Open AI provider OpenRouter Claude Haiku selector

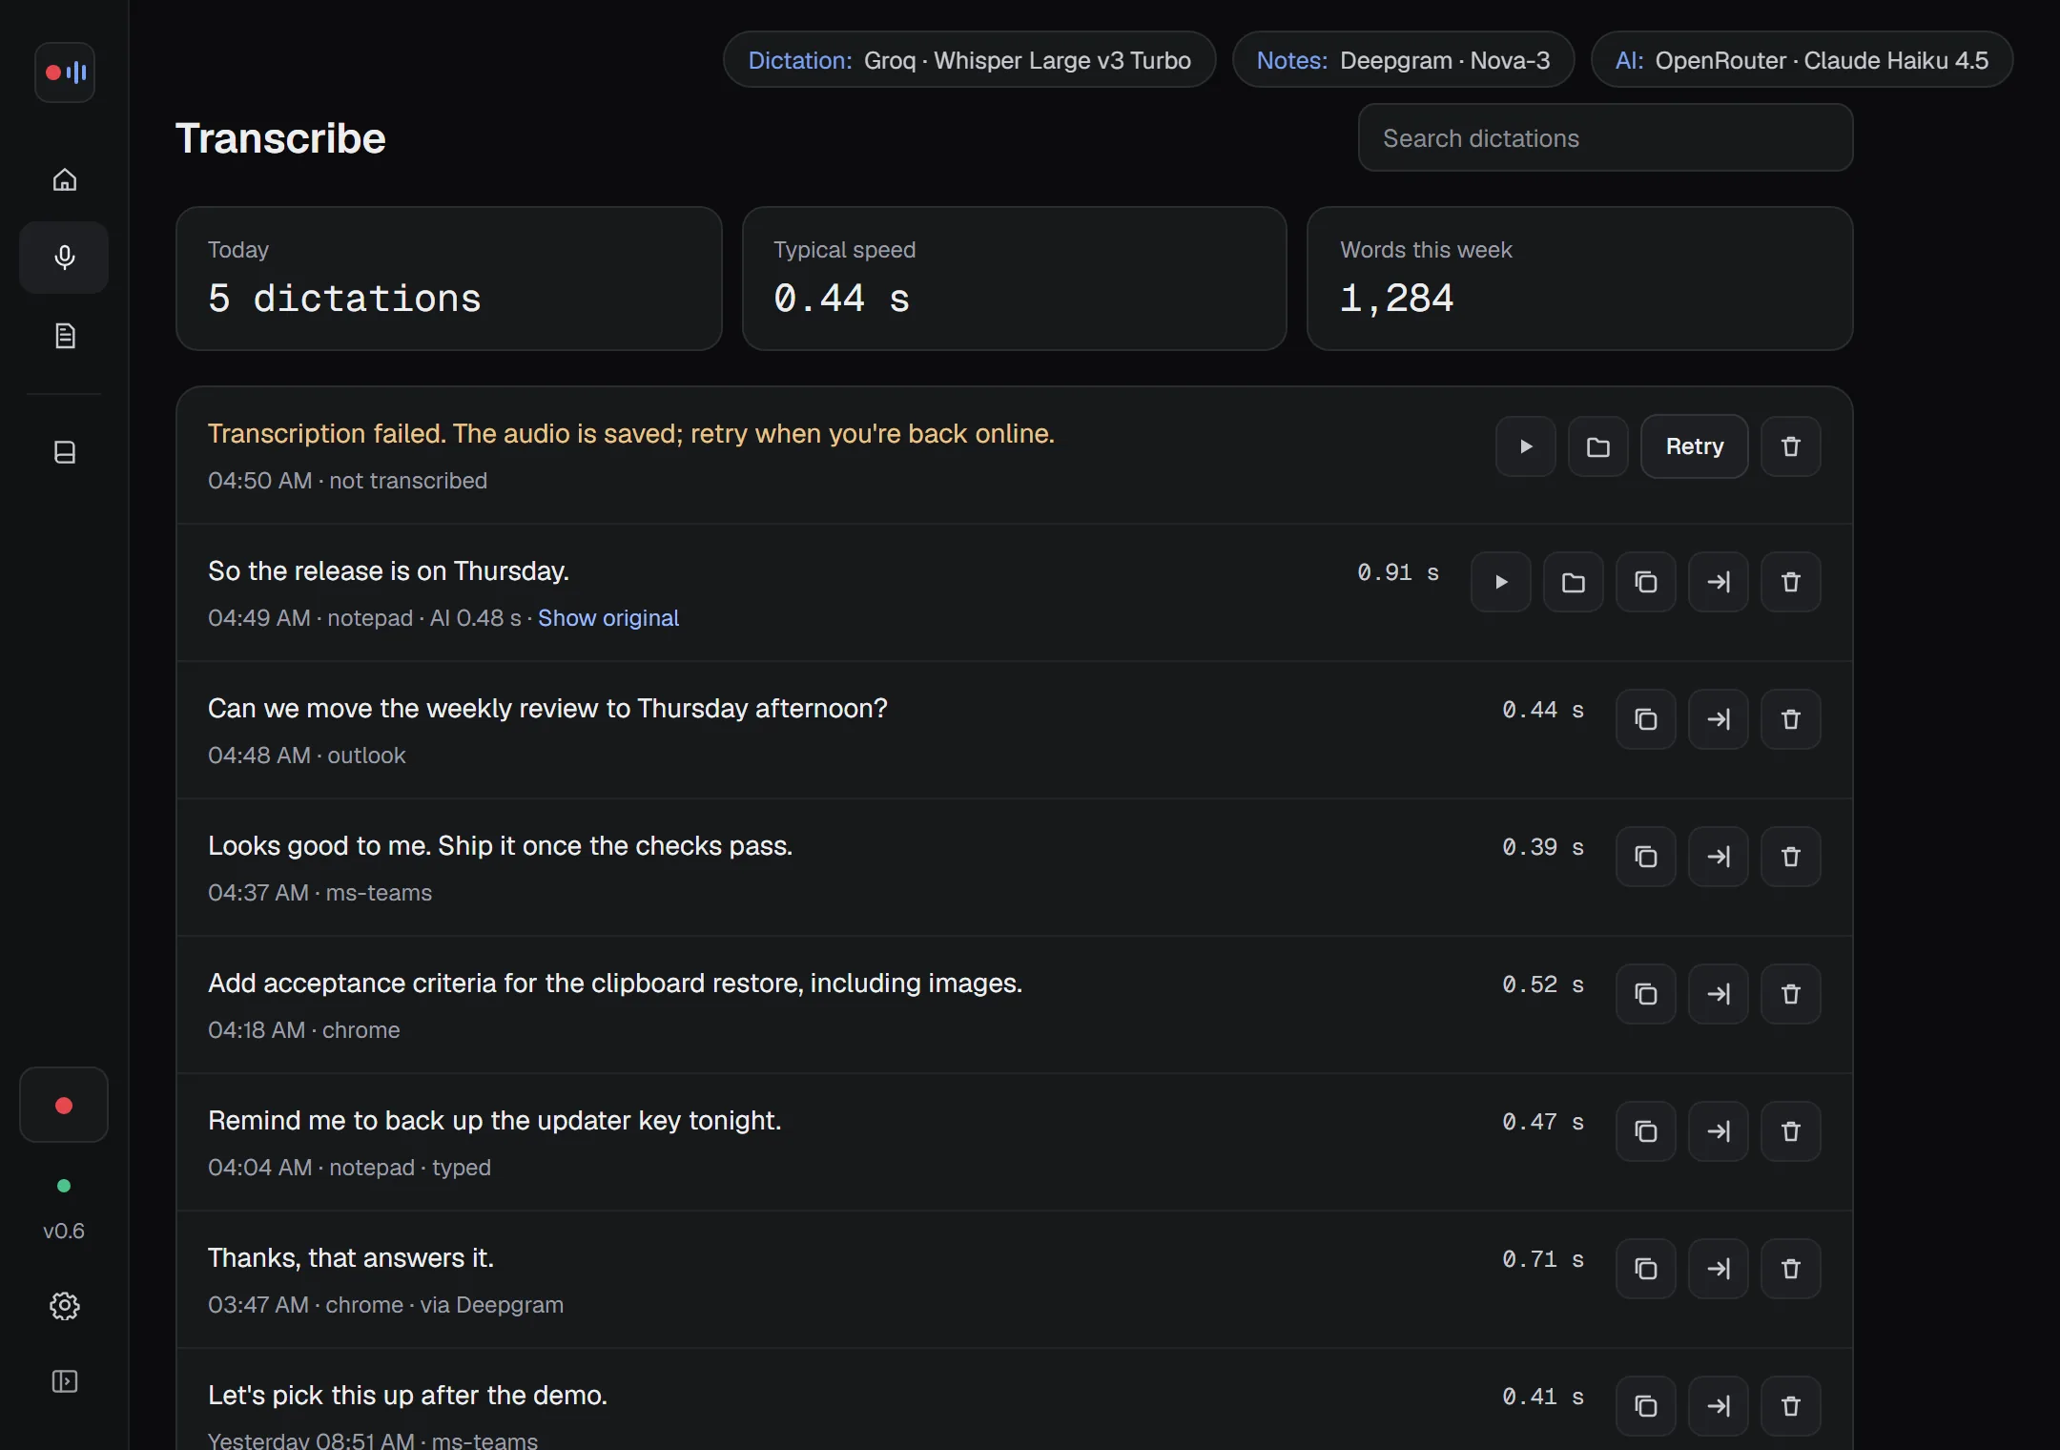[1802, 60]
